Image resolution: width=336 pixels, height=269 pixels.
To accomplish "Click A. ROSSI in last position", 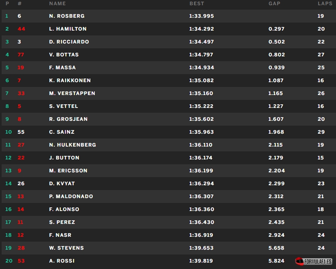I will (x=62, y=261).
